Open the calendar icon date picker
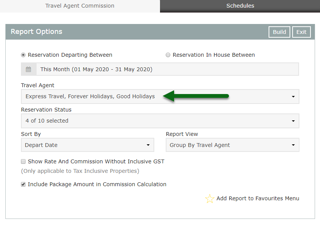The image size is (320, 225). pyautogui.click(x=29, y=69)
